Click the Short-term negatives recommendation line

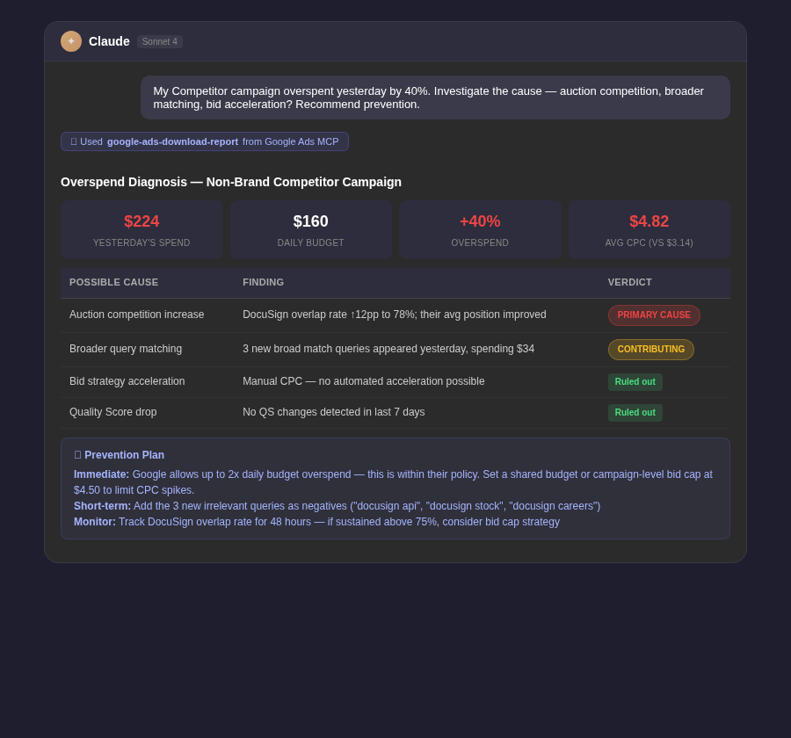(x=337, y=506)
